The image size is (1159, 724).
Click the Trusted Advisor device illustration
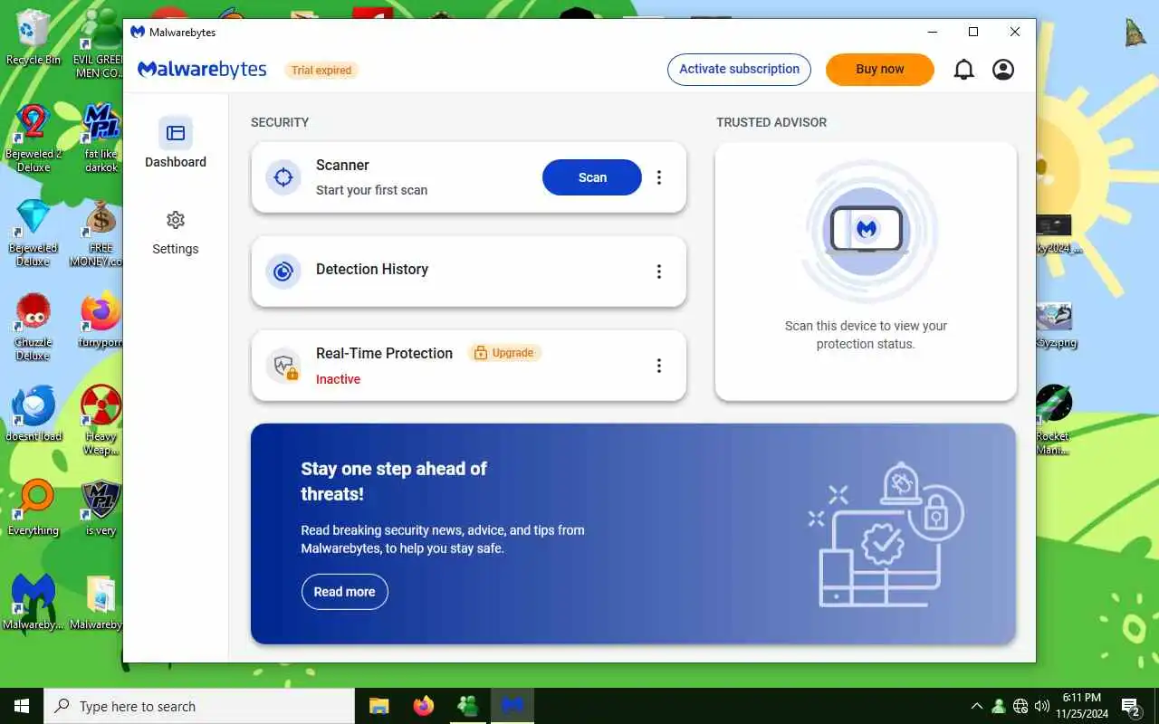tap(867, 230)
